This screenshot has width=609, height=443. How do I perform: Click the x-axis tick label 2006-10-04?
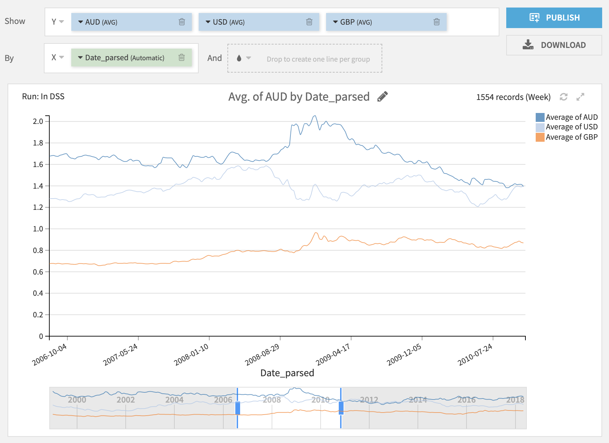pyautogui.click(x=49, y=354)
